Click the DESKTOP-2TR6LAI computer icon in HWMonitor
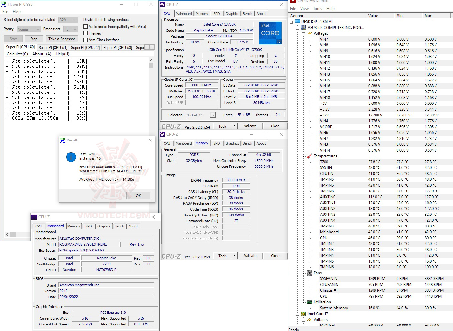The image size is (453, 331). pos(297,22)
